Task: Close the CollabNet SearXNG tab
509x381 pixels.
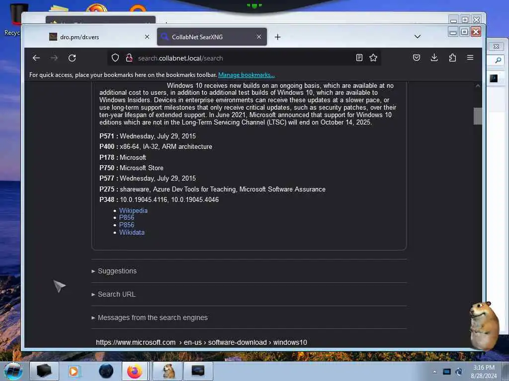Action: point(258,37)
